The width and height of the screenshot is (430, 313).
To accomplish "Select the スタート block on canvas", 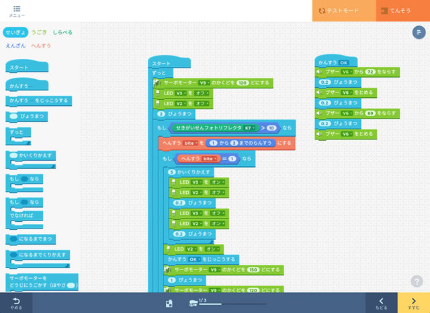I will 169,62.
